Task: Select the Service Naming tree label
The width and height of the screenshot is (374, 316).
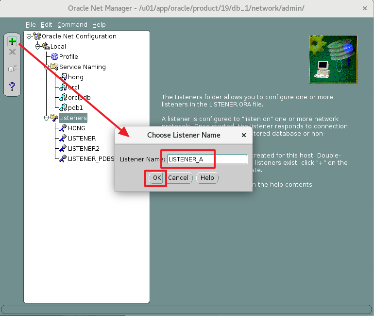Action: coord(82,67)
